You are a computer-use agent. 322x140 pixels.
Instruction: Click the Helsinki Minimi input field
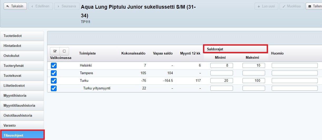(x=221, y=66)
